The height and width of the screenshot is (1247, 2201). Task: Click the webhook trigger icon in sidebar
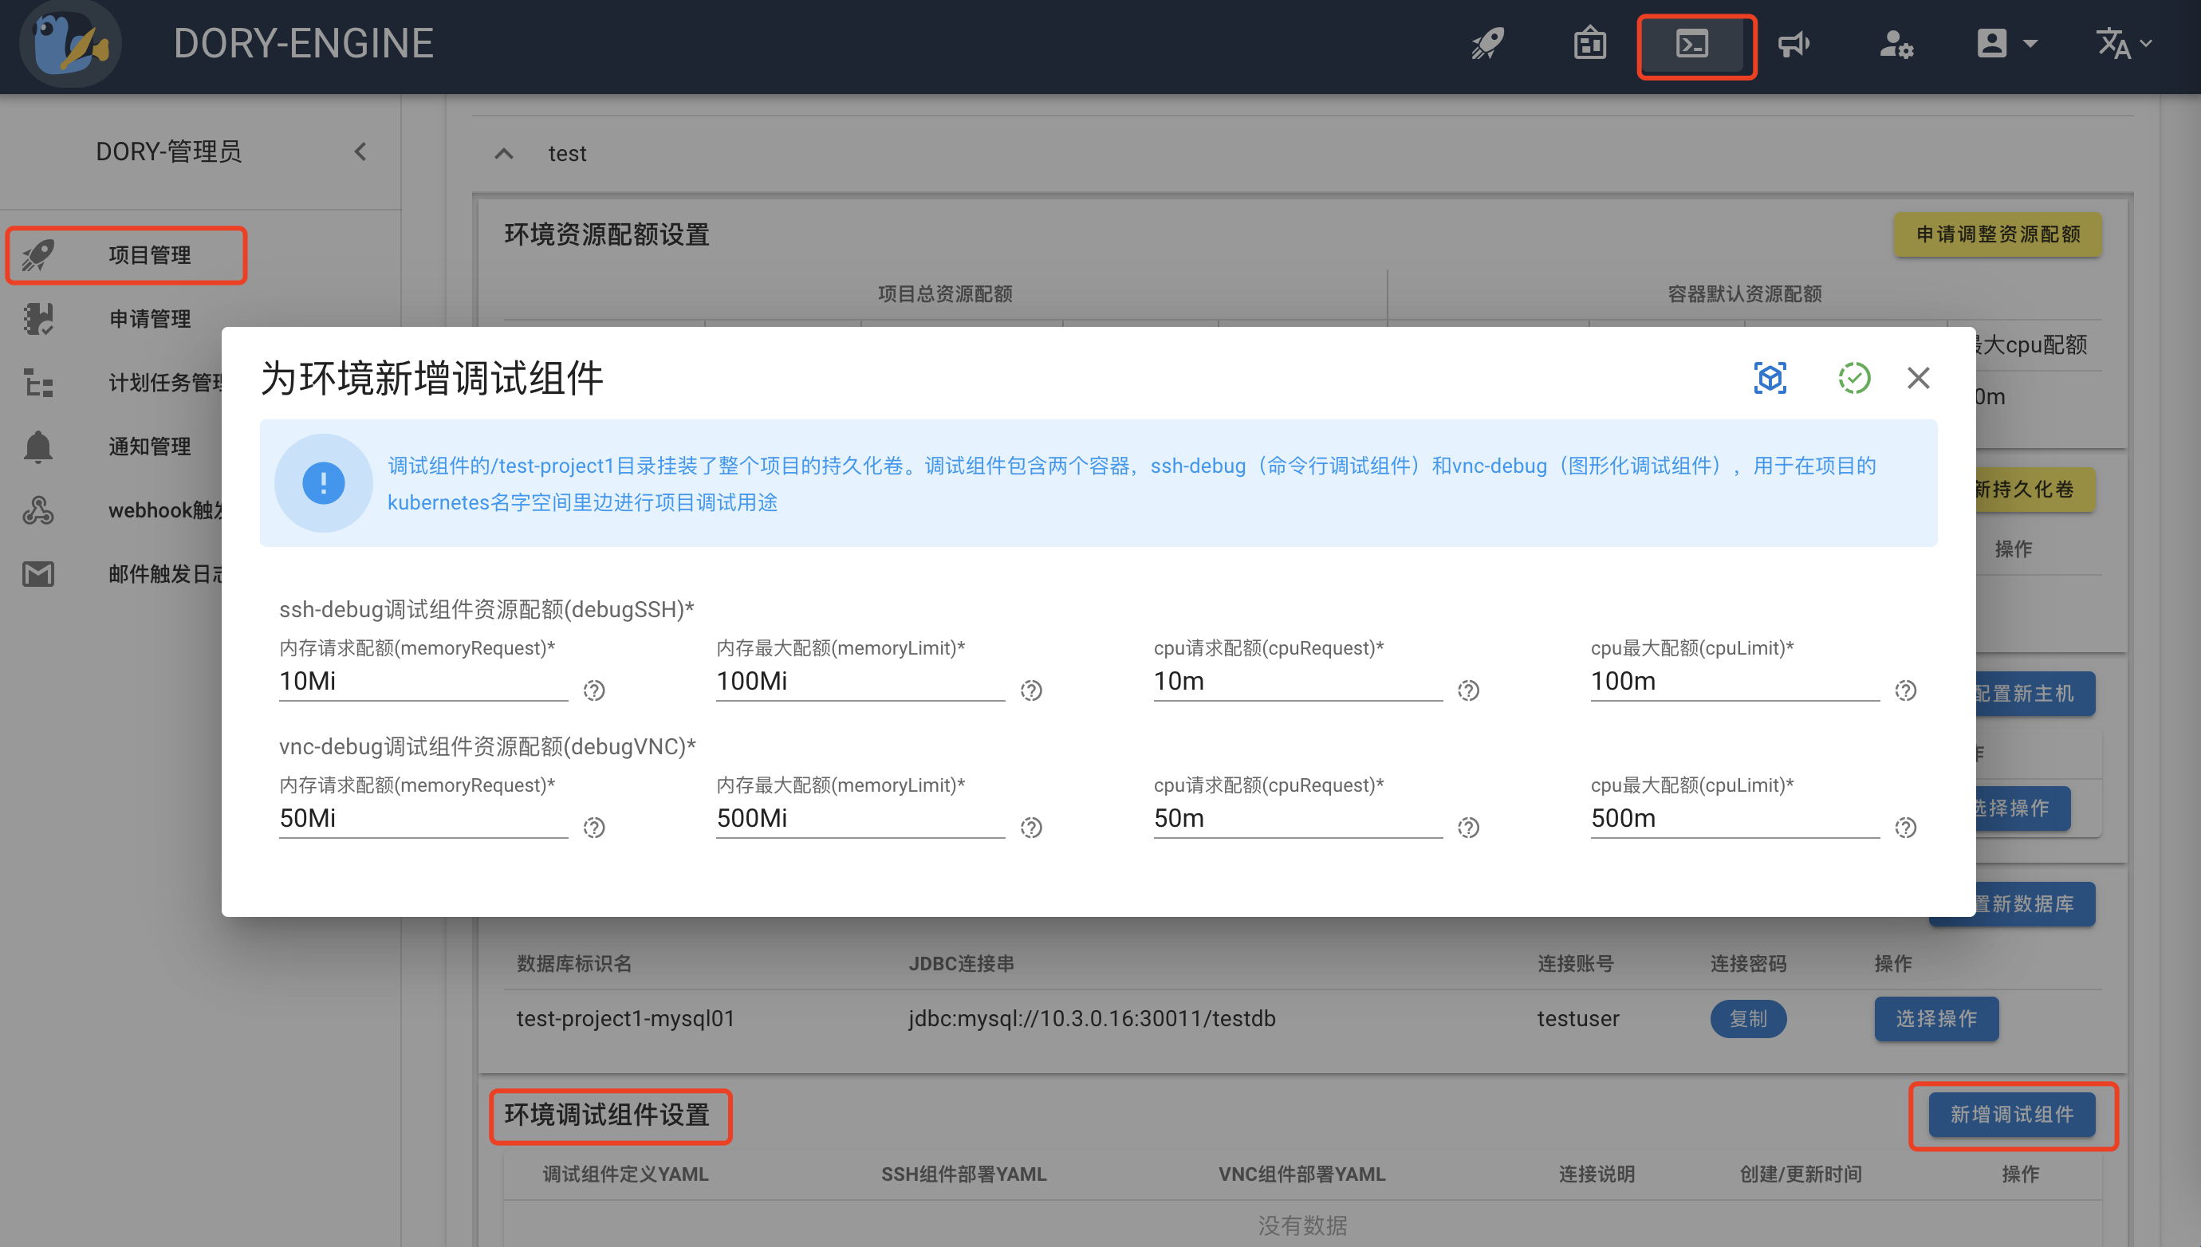pos(37,509)
